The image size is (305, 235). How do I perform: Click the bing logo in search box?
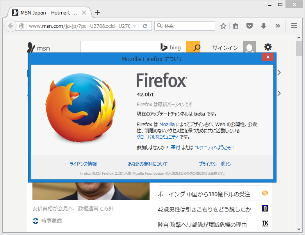tap(171, 47)
